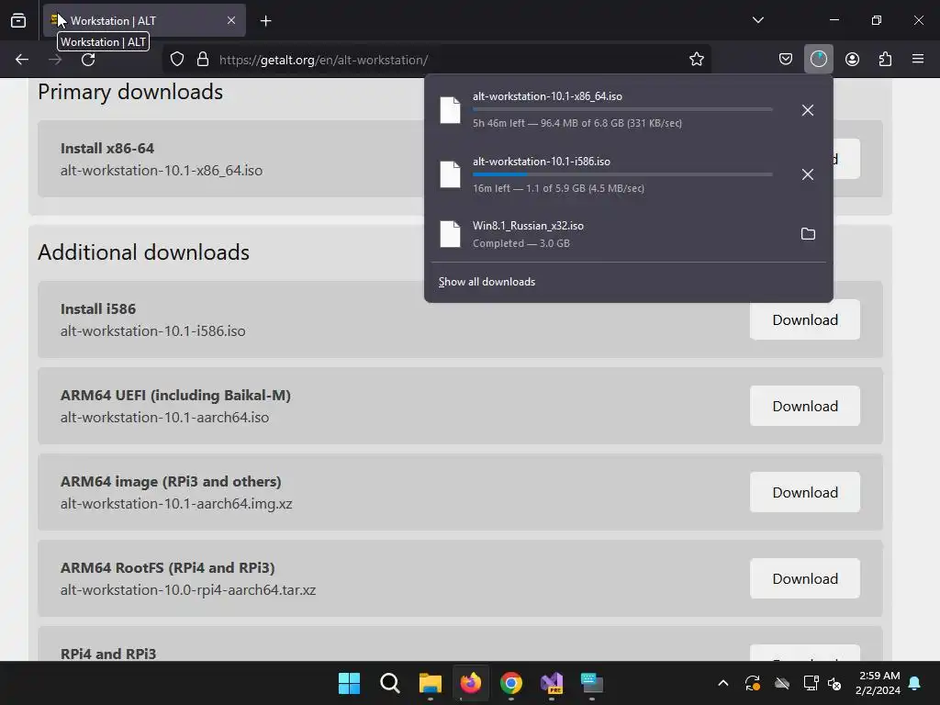940x705 pixels.
Task: Click progress bar of x86_64.iso download
Action: coord(622,109)
